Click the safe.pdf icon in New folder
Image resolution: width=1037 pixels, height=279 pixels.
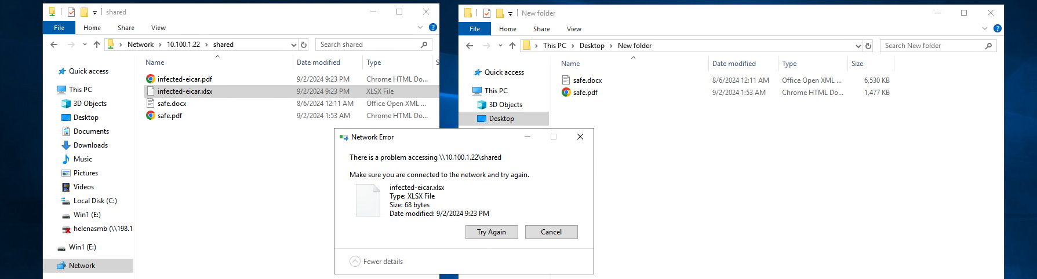coord(566,93)
